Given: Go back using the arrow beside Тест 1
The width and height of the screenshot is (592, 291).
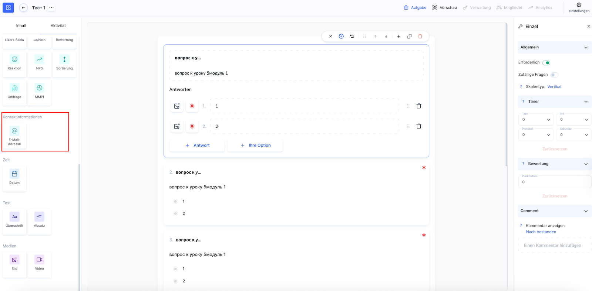Looking at the screenshot, I should pos(23,7).
